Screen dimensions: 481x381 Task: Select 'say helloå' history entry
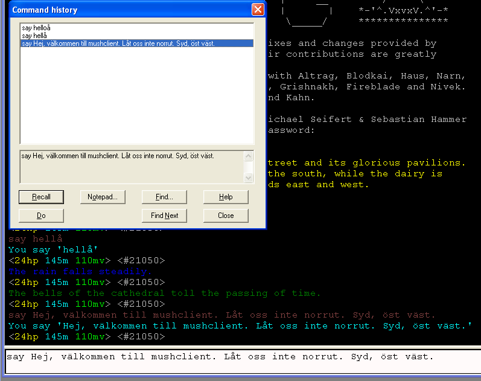click(137, 28)
